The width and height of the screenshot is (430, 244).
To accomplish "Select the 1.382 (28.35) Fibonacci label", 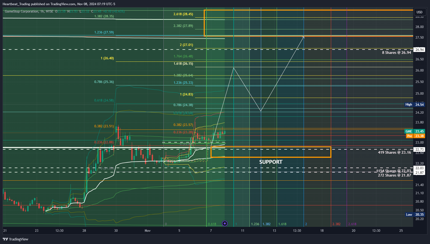I will 104,16.
